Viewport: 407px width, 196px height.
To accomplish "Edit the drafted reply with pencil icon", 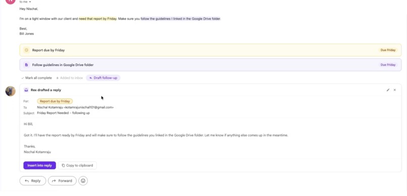I will pos(388,90).
